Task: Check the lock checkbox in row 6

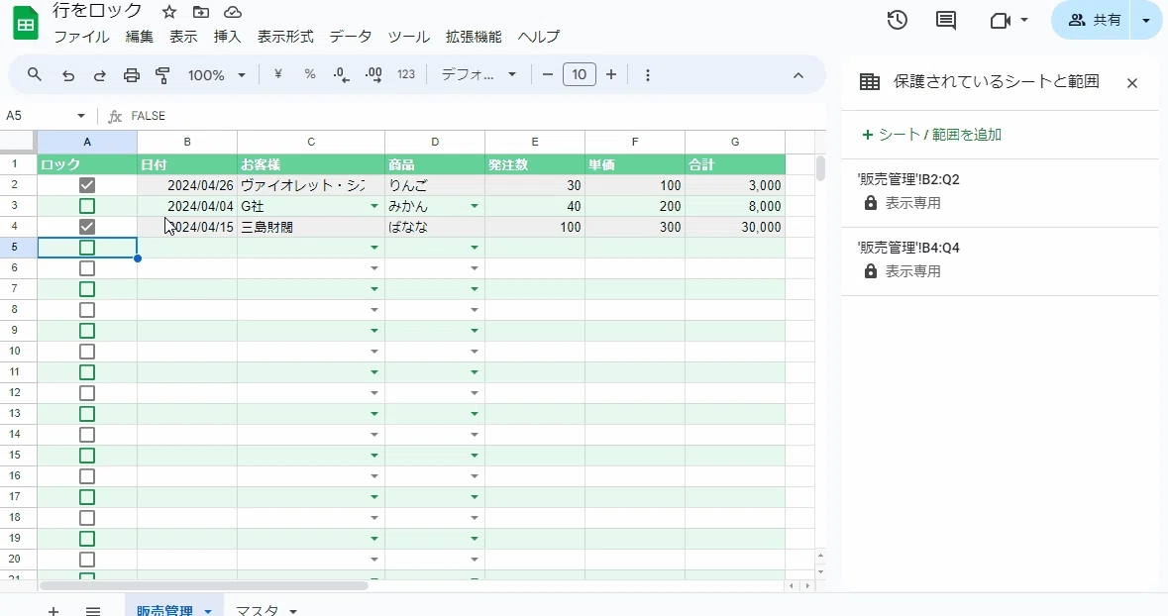Action: [87, 268]
